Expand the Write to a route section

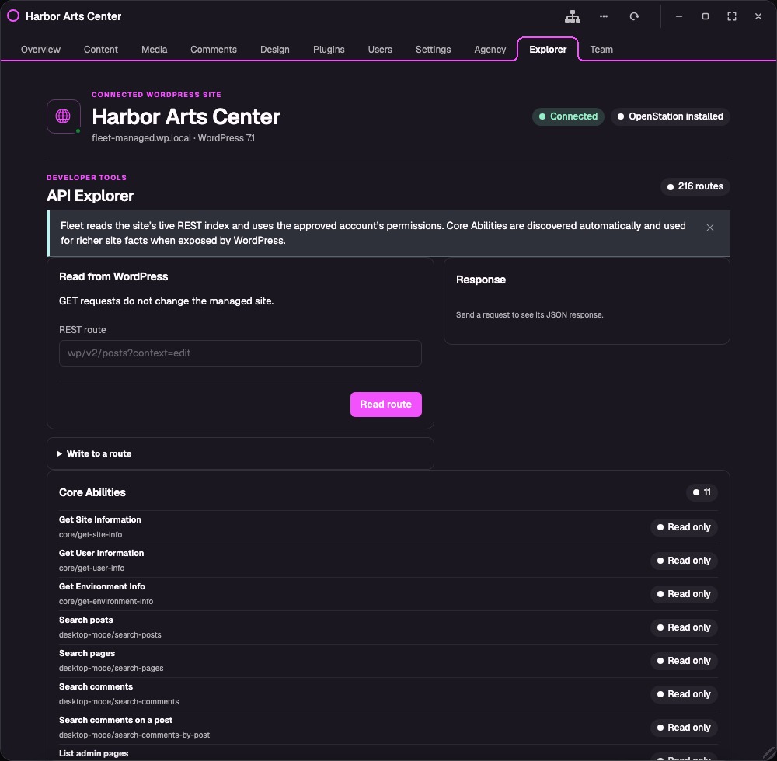(240, 453)
